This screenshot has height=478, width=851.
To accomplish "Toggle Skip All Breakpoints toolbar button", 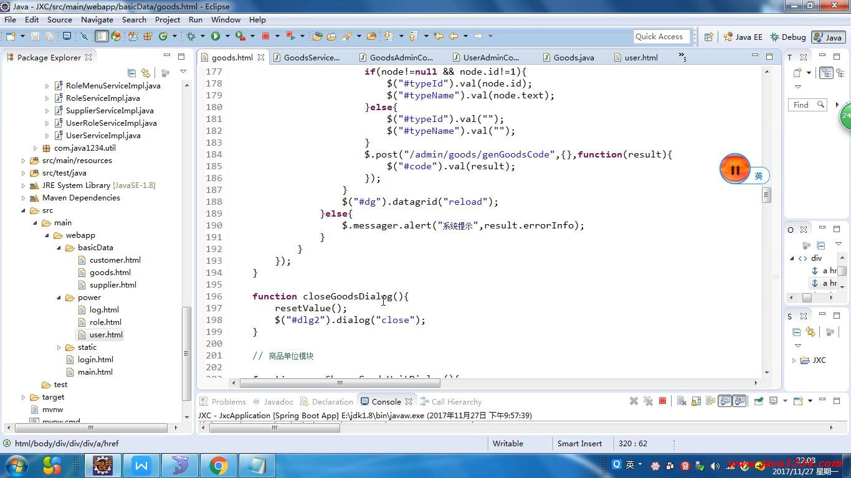I will click(x=84, y=36).
